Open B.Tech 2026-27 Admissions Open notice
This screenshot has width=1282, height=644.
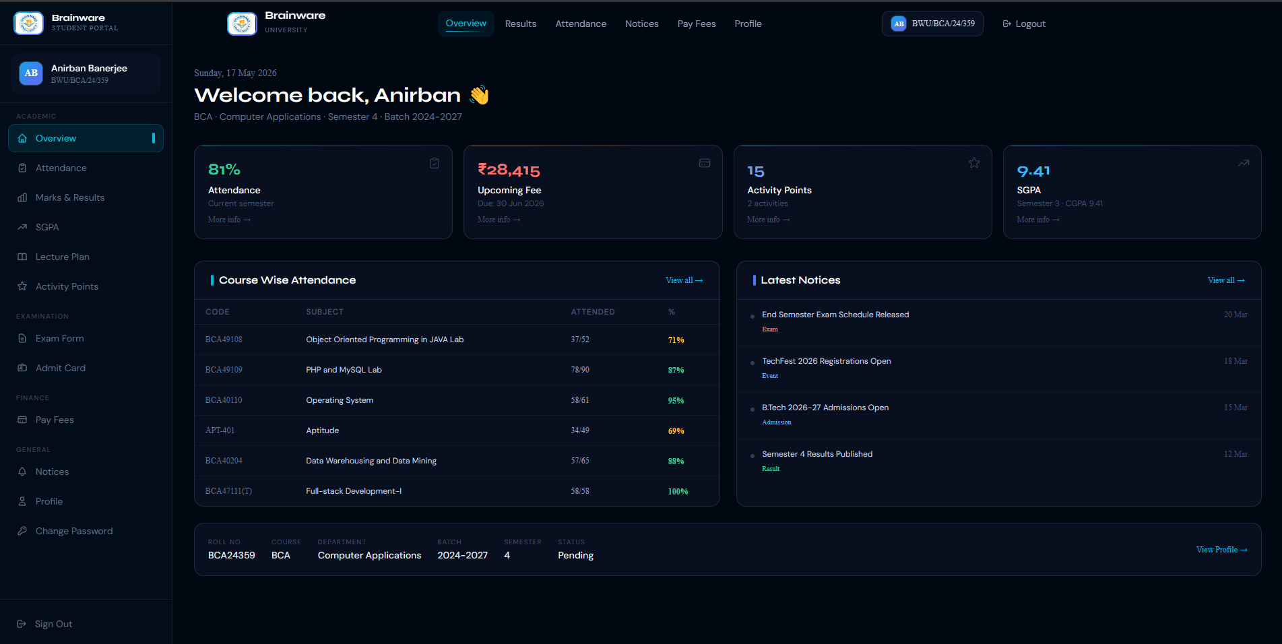click(x=998, y=416)
